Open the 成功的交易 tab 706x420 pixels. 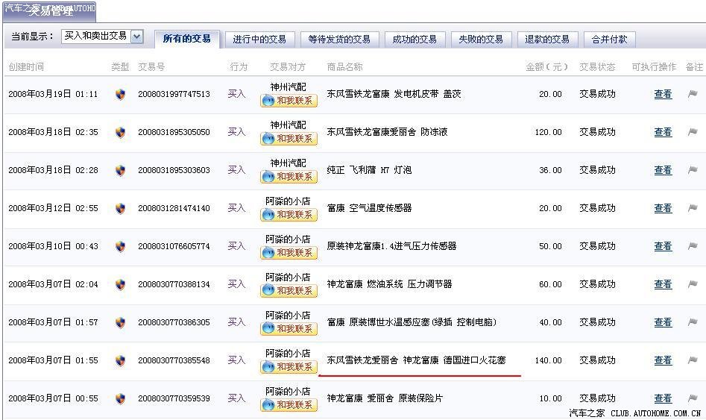tap(415, 40)
